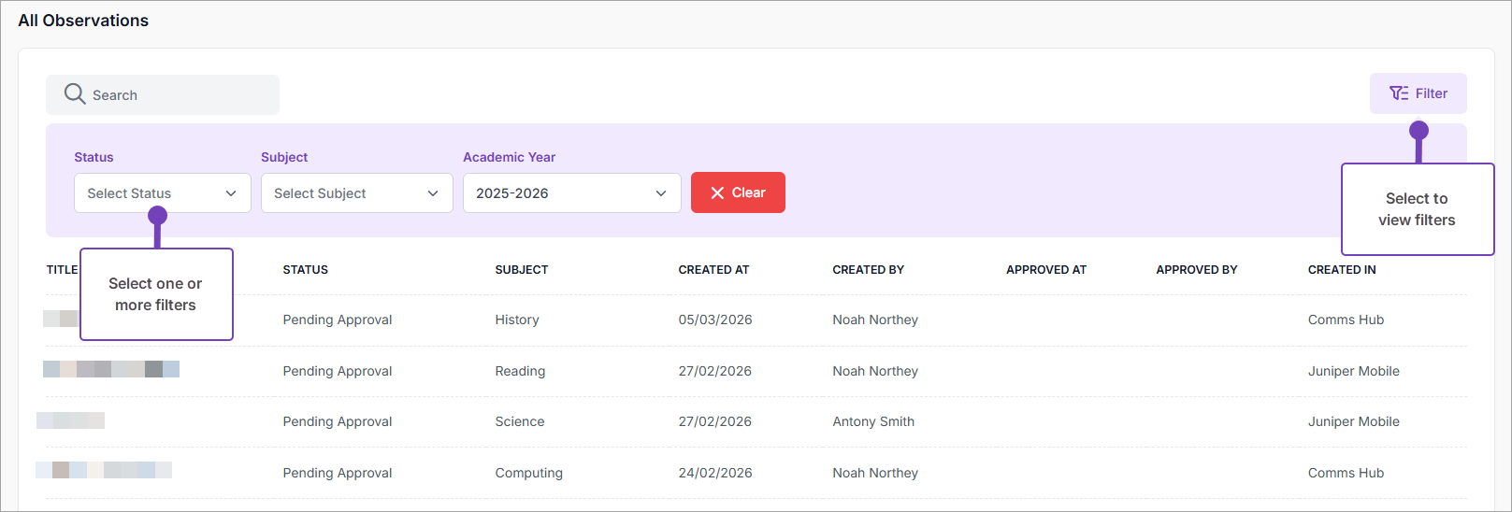
Task: Expand the Academic Year 2025-2026 dropdown
Action: point(571,193)
